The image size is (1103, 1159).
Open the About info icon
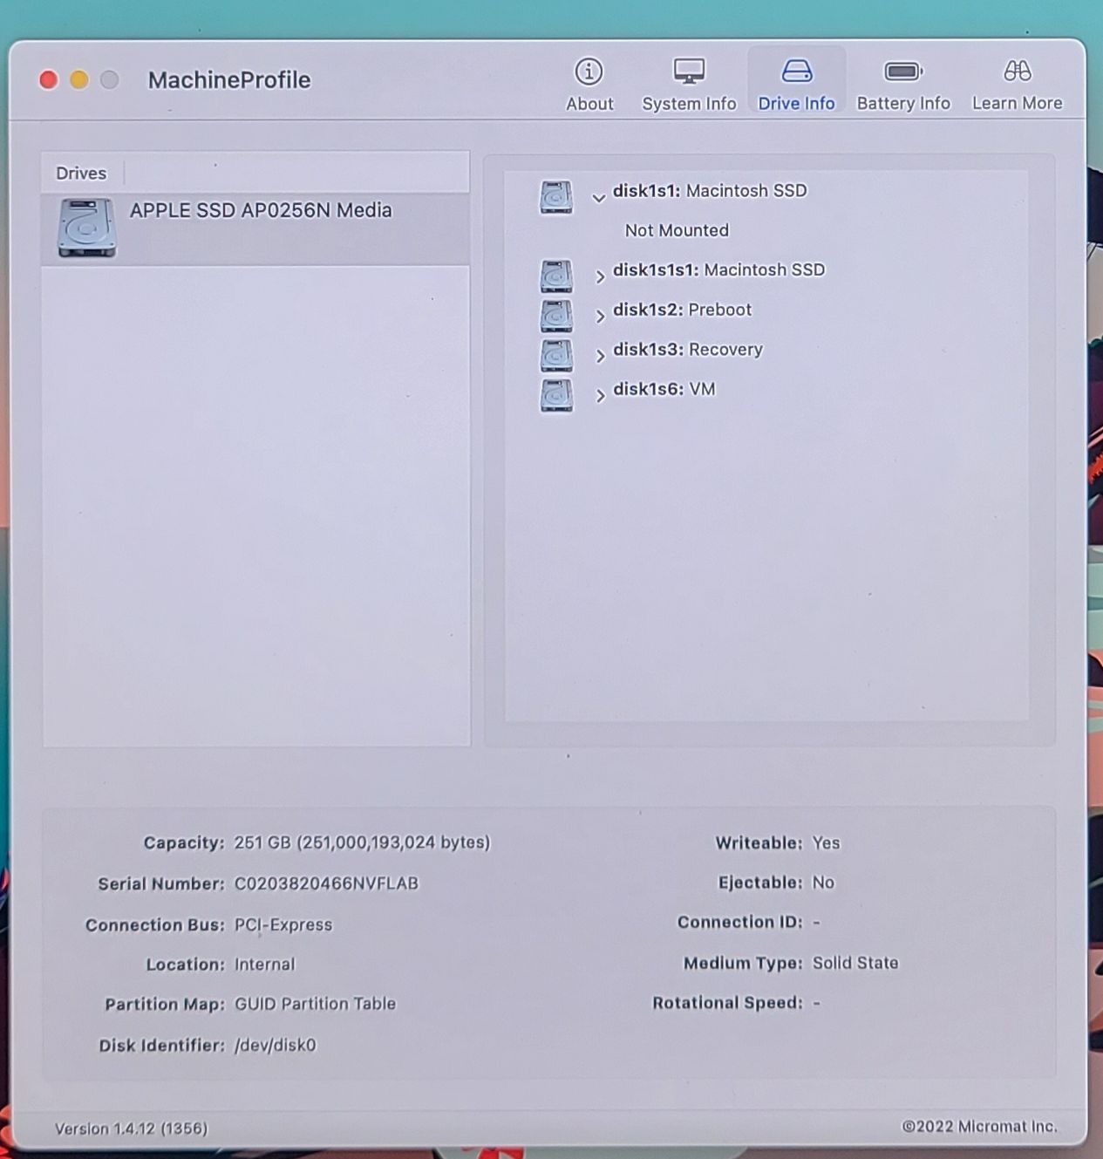pyautogui.click(x=589, y=72)
